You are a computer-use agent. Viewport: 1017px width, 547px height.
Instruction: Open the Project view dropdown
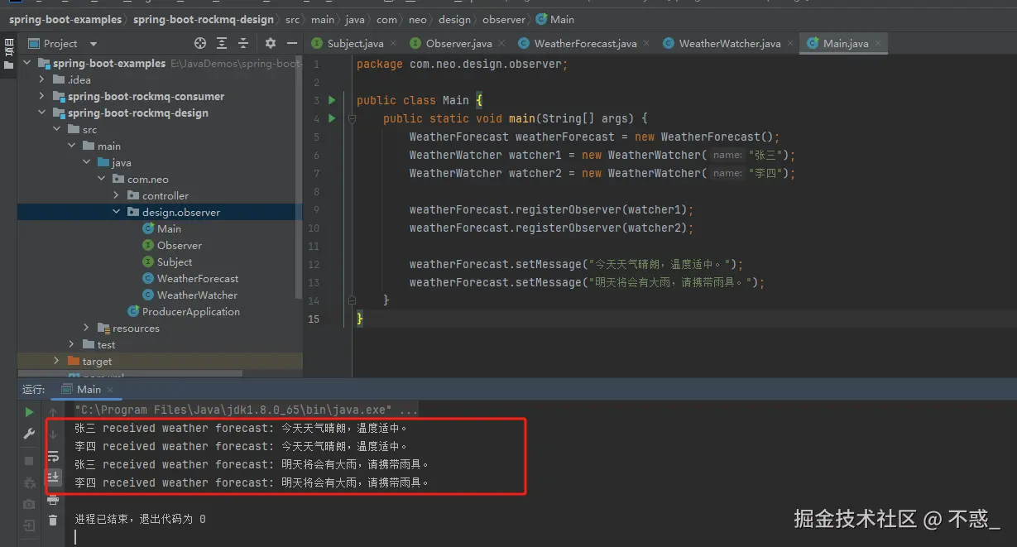pyautogui.click(x=94, y=44)
